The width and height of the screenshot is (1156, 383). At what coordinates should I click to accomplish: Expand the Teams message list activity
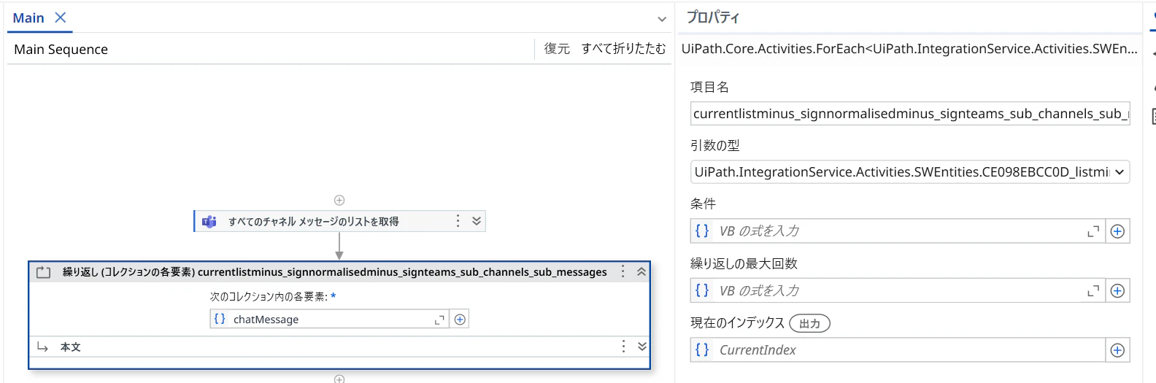pyautogui.click(x=477, y=221)
